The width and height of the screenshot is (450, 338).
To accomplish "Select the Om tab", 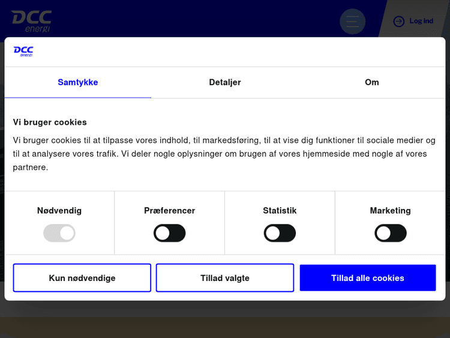I will click(372, 82).
